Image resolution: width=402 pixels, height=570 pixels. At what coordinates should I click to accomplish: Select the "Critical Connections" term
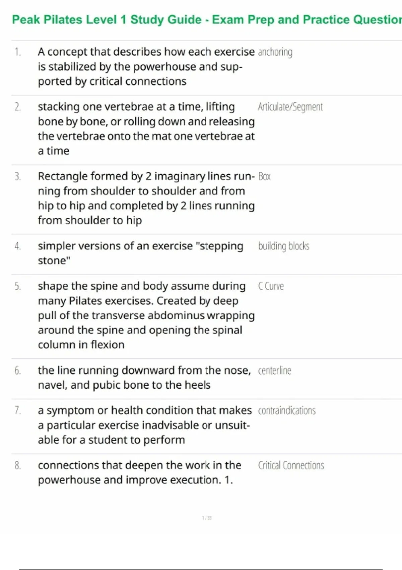coord(291,466)
